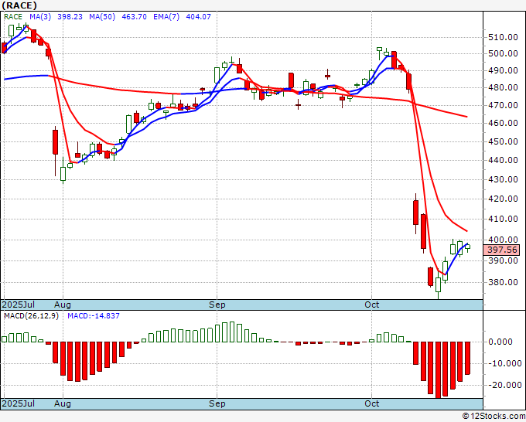Open the ©12Stocks.com link
This screenshot has height=422, width=526.
pos(494,417)
